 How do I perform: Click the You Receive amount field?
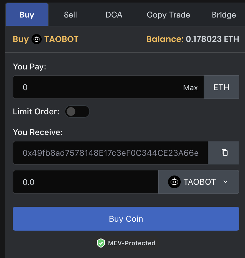click(85, 182)
